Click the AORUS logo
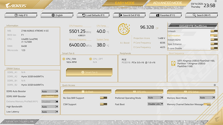The image size is (223, 125). [x=16, y=6]
